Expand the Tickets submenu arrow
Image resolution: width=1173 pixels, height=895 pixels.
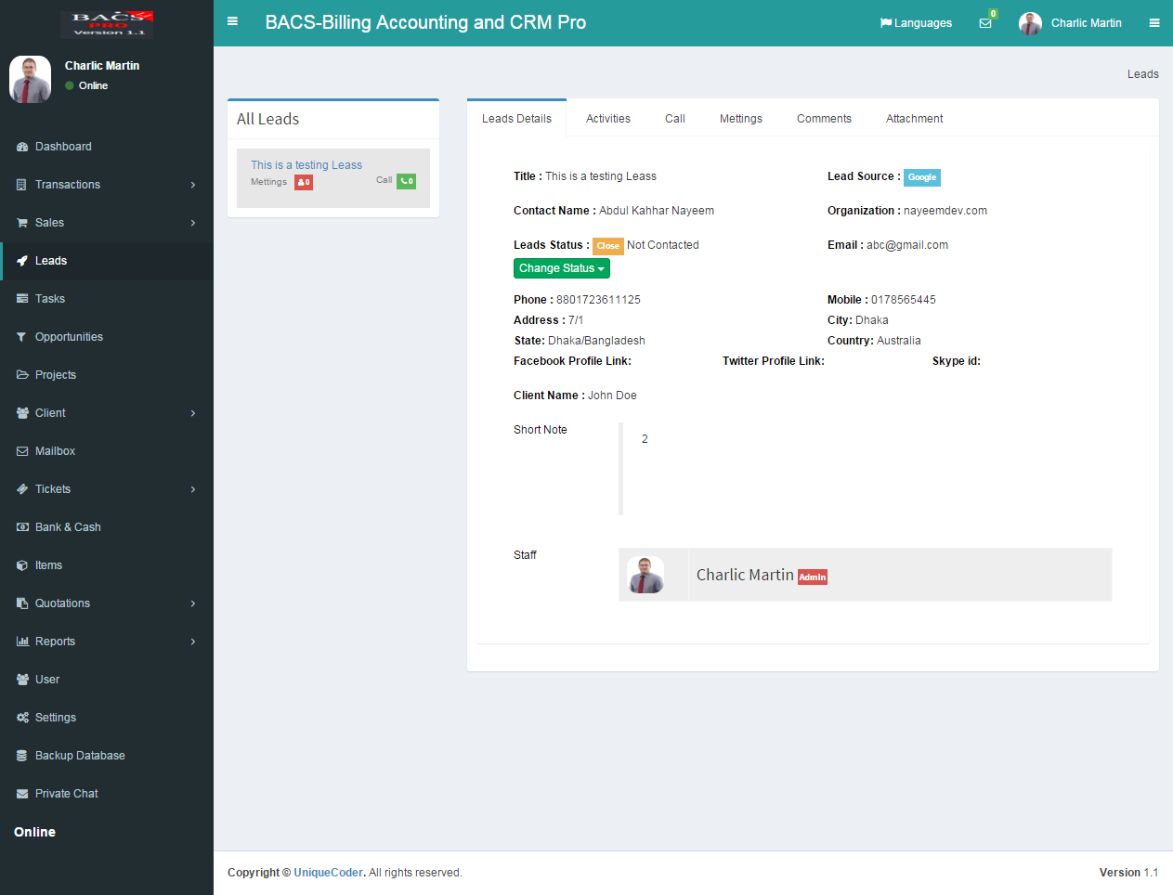pos(193,489)
